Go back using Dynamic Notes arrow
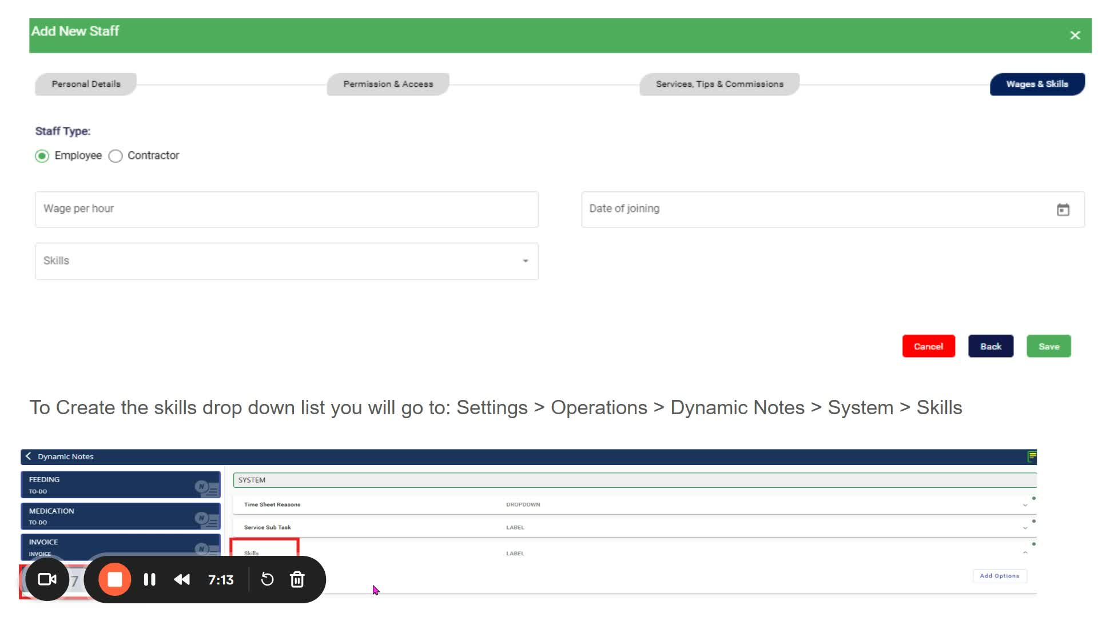This screenshot has width=1098, height=617. (29, 456)
